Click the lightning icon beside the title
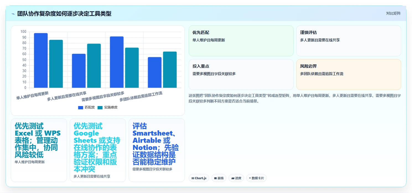 click(x=13, y=14)
